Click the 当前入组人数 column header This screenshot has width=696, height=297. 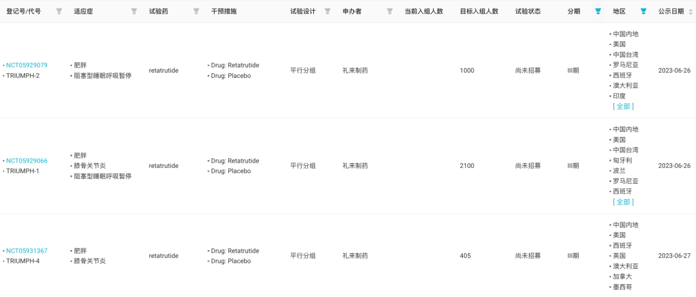click(x=423, y=12)
